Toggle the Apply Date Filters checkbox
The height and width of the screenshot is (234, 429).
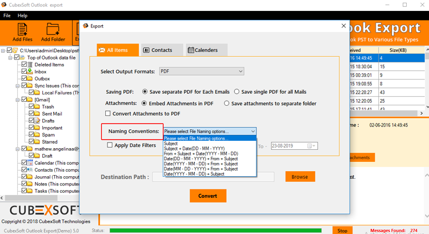click(110, 145)
